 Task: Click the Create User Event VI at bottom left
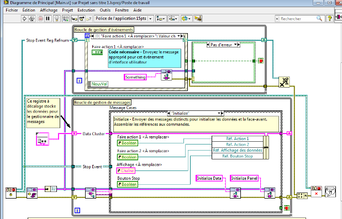(x=11, y=193)
